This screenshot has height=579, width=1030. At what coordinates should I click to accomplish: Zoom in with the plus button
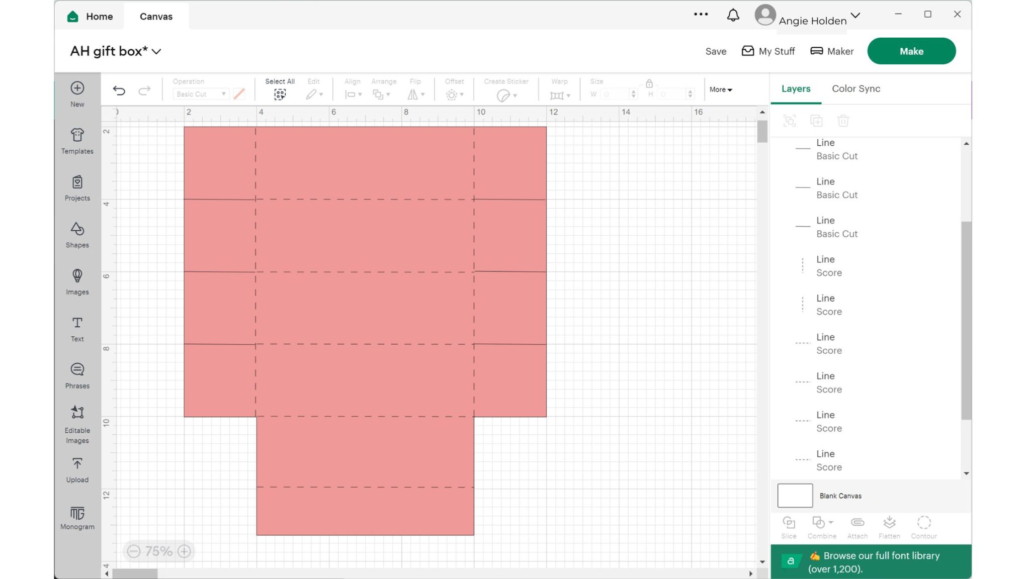point(185,551)
